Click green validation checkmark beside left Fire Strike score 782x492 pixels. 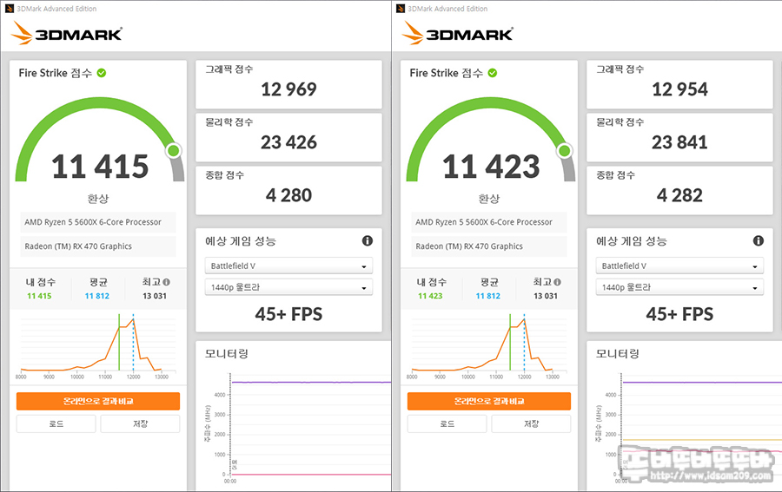(102, 73)
